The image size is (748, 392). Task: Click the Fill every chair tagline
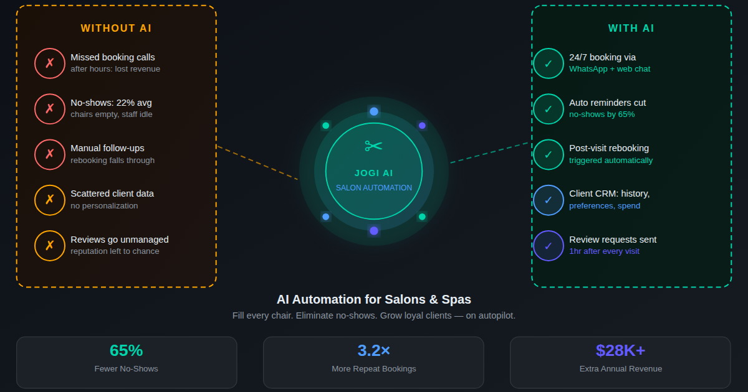coord(374,315)
